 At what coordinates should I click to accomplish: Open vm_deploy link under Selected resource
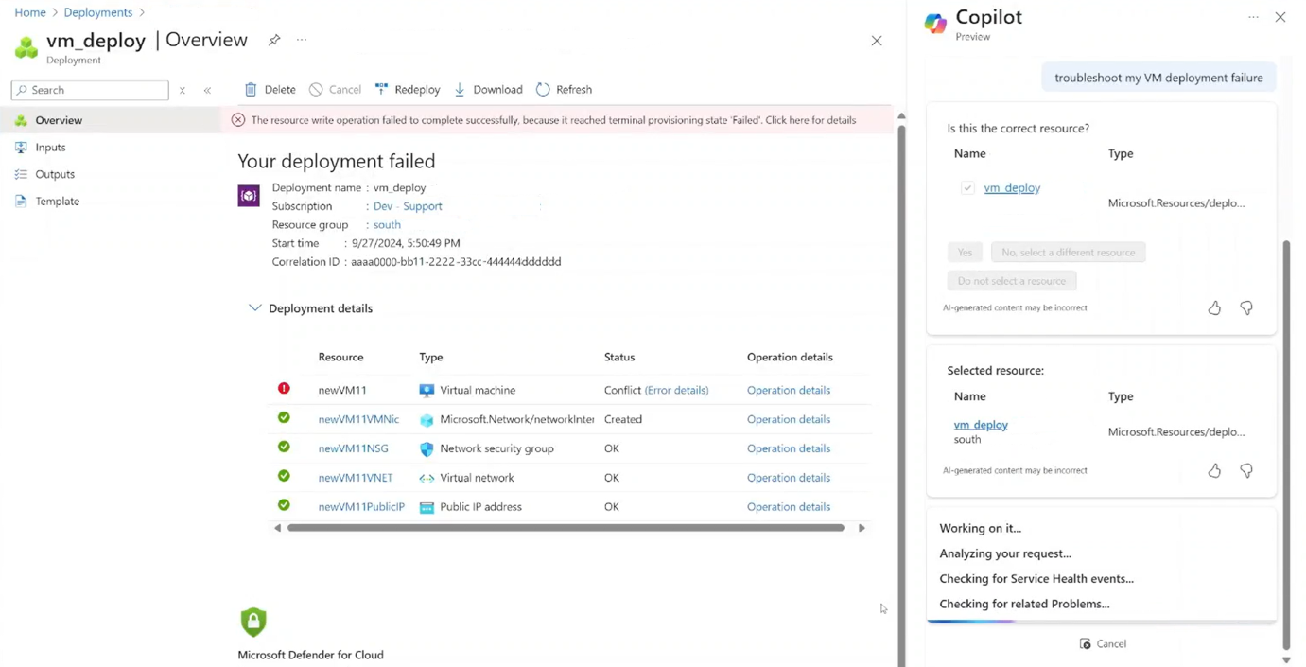(x=981, y=425)
